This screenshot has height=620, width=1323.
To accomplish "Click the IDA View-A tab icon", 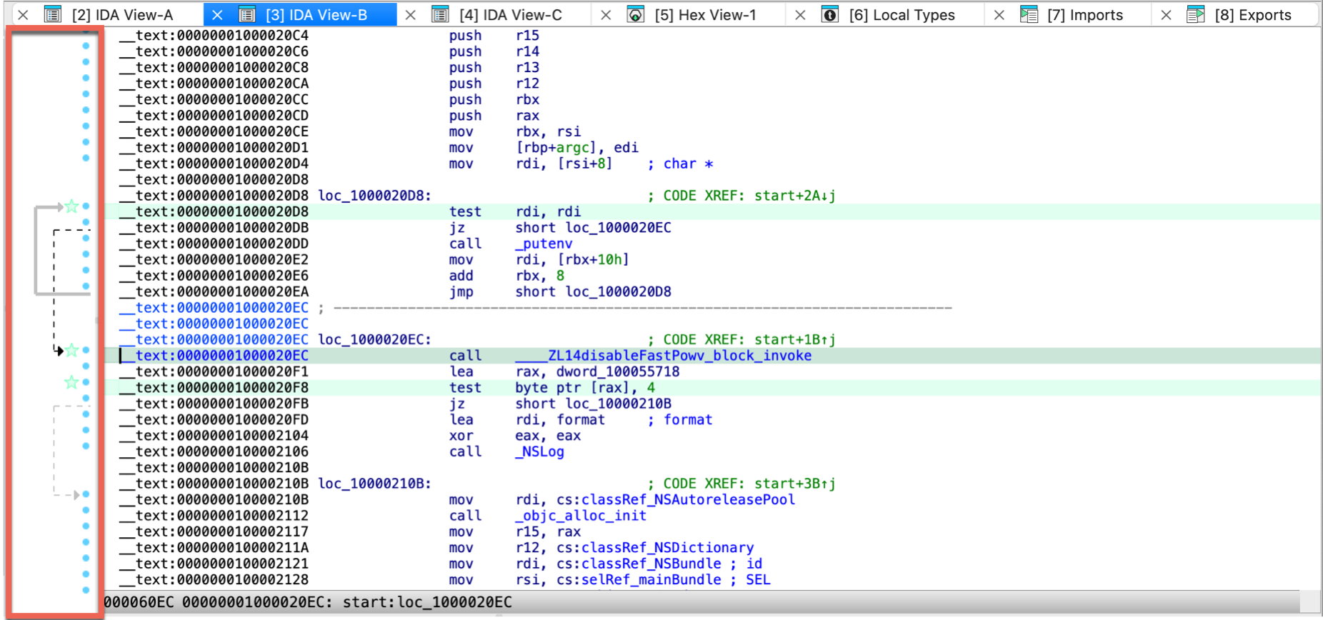I will (53, 14).
